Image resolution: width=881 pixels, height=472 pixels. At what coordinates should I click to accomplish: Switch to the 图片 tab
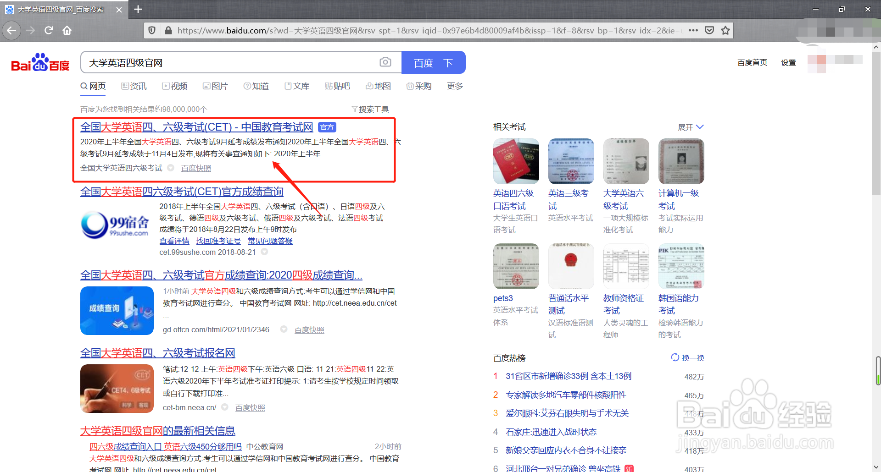(215, 86)
